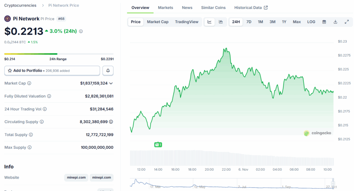Open info icon next to 8,302,380,699 value
The width and height of the screenshot is (354, 191).
pyautogui.click(x=111, y=122)
